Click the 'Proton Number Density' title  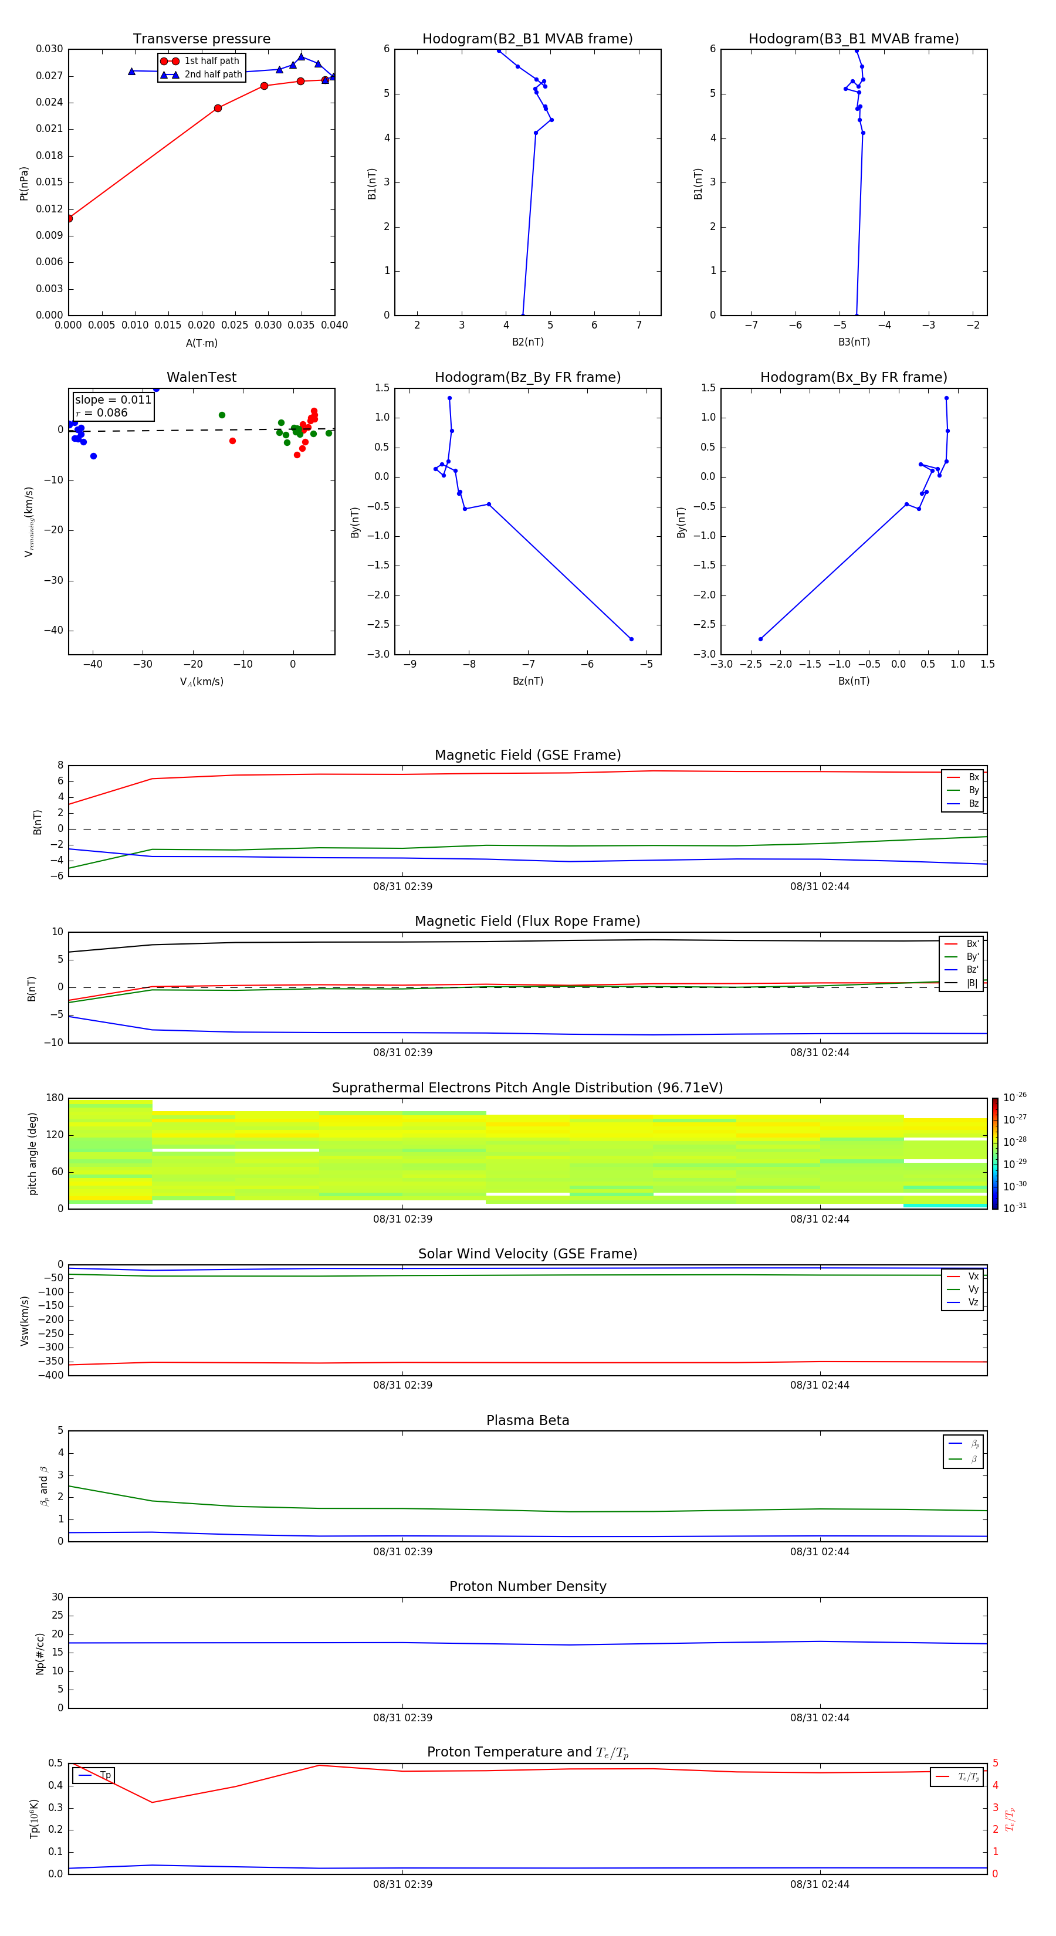pos(527,1586)
